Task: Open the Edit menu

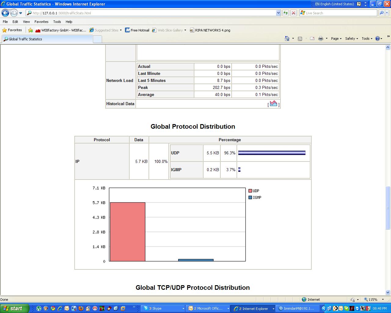Action: point(15,22)
